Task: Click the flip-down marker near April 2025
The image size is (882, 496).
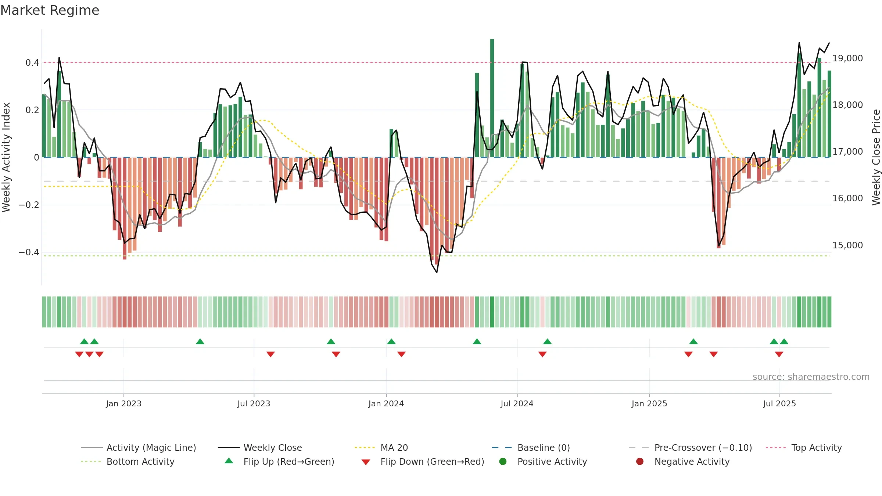Action: click(x=714, y=354)
